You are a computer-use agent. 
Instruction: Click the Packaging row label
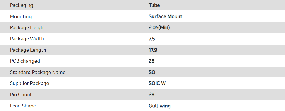pos(22,5)
